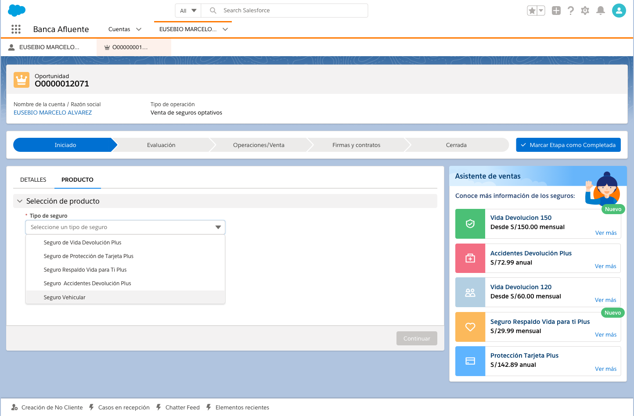This screenshot has height=416, width=634.
Task: Click the orange opportunity crown icon
Action: tap(22, 80)
